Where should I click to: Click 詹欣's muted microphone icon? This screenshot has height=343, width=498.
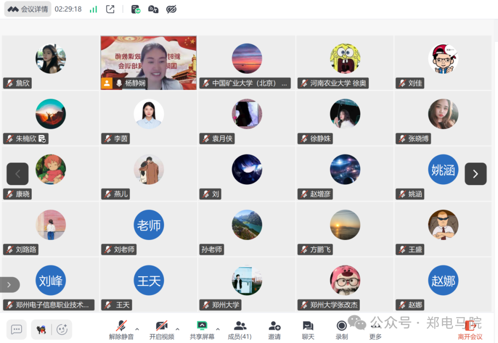(x=10, y=83)
